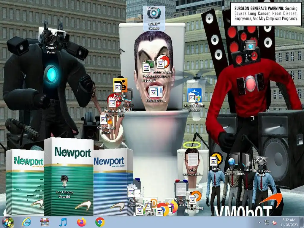
Task: Open the store-like icon pinned on taskbar
Action: point(45,222)
